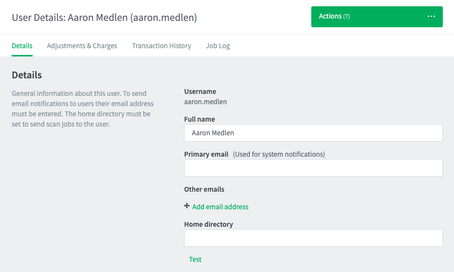Focus the Full name input field
The height and width of the screenshot is (272, 454).
pyautogui.click(x=313, y=133)
